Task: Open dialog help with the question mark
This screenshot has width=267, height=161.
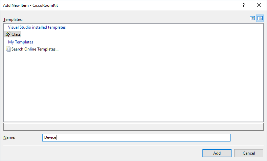Action: [243, 5]
